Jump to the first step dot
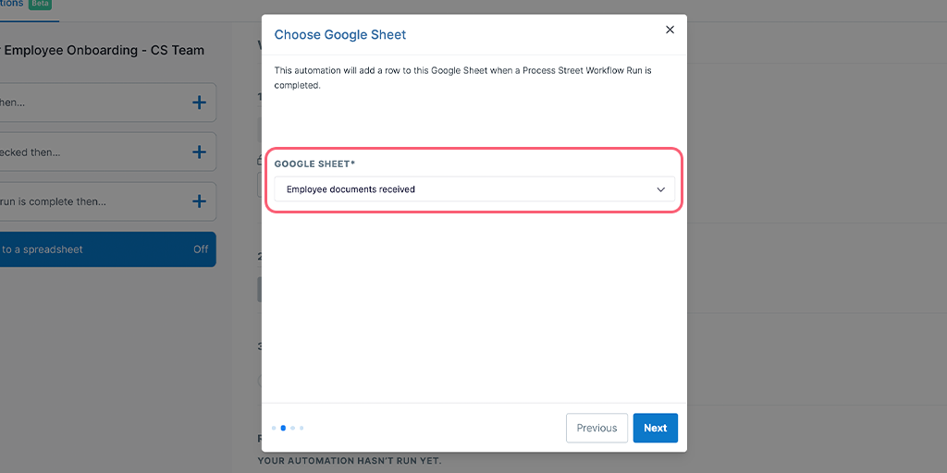Screen dimensions: 947x473 pos(274,429)
